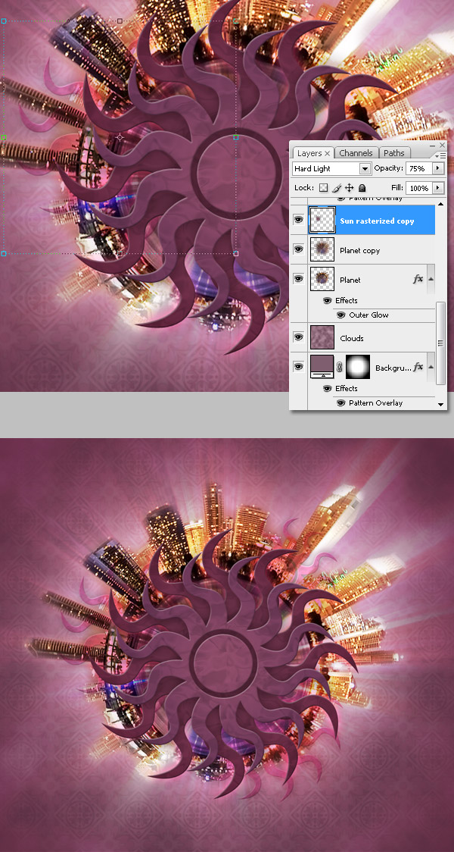Select the Background layer mask thumbnail
Viewport: 454px width, 852px height.
click(x=357, y=367)
